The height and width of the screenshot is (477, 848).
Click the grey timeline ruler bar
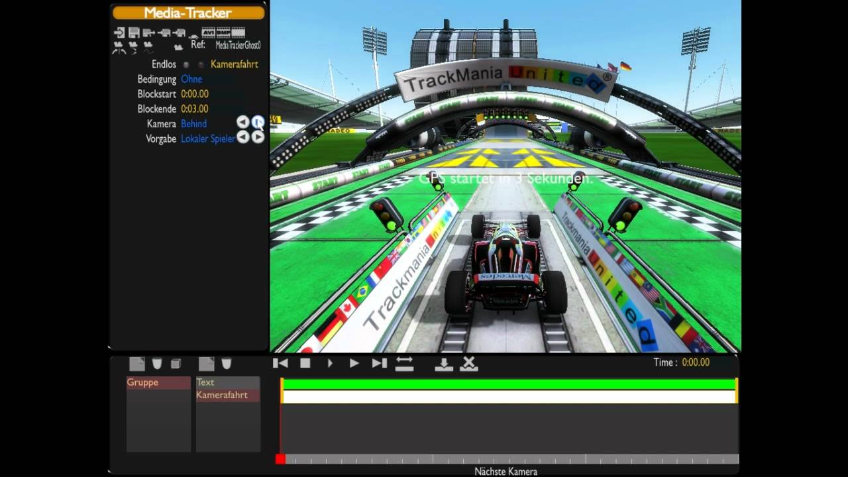tap(511, 458)
